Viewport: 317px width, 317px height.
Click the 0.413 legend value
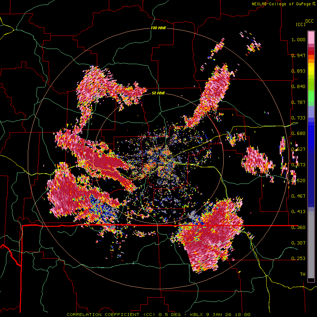298,211
